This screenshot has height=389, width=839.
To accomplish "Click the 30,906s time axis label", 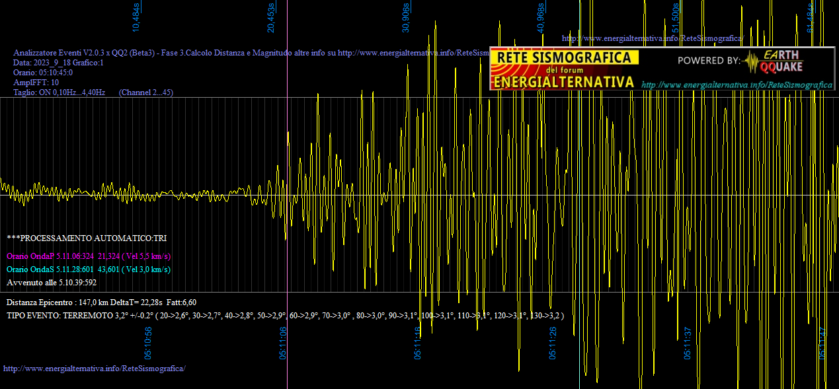I will (406, 17).
